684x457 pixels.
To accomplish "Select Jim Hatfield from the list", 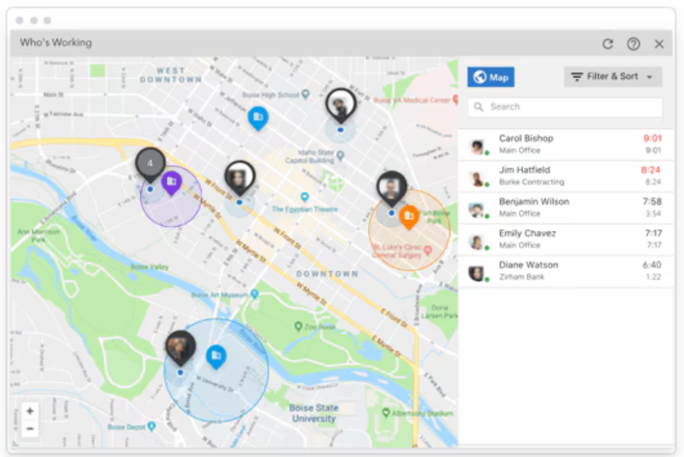I will (x=524, y=170).
